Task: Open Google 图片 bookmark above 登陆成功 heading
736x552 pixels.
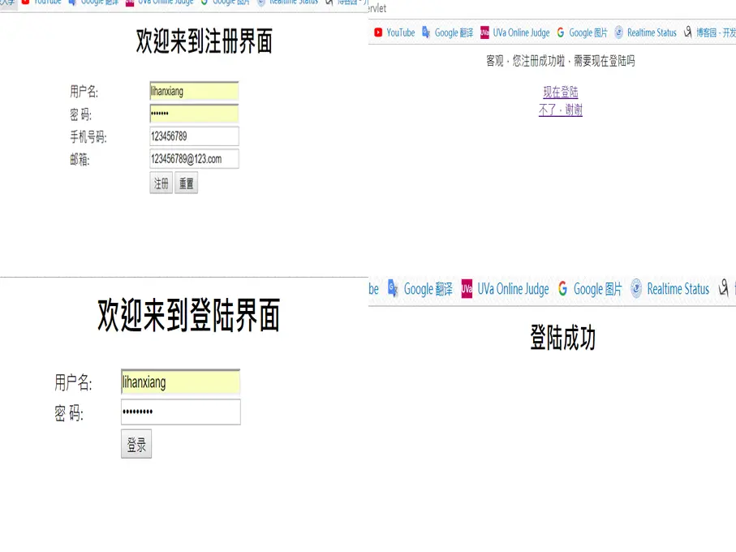Action: [590, 289]
